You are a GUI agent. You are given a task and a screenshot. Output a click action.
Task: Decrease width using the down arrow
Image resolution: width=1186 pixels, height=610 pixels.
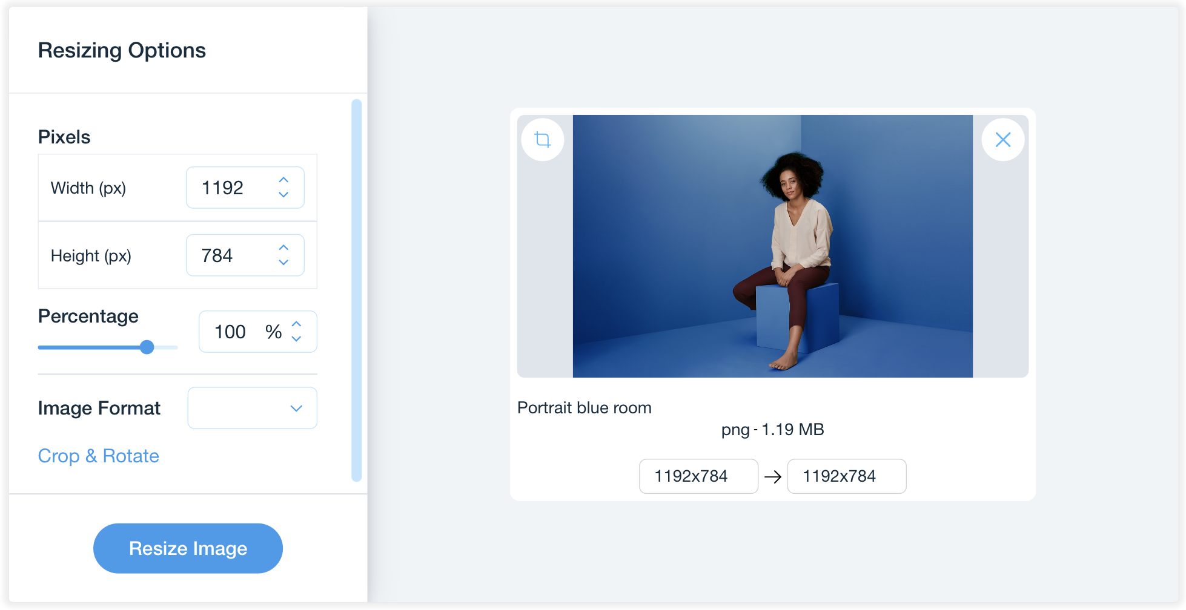point(283,195)
